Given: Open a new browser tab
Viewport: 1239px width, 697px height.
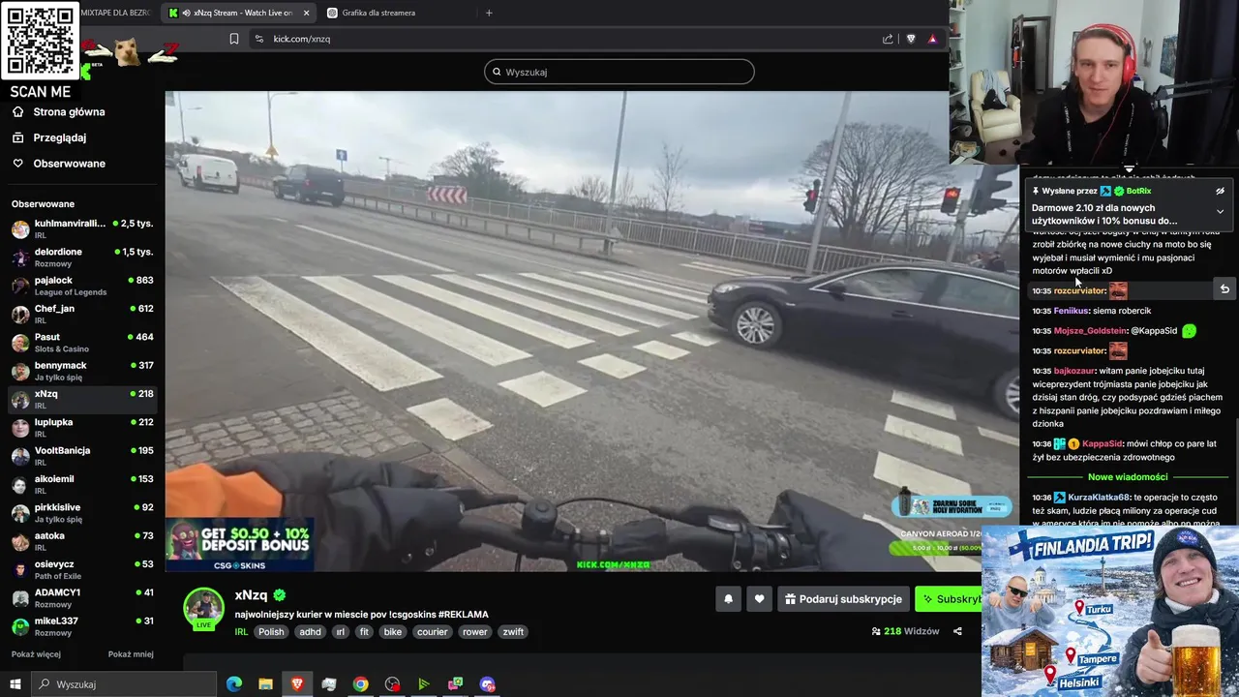Looking at the screenshot, I should (x=489, y=13).
